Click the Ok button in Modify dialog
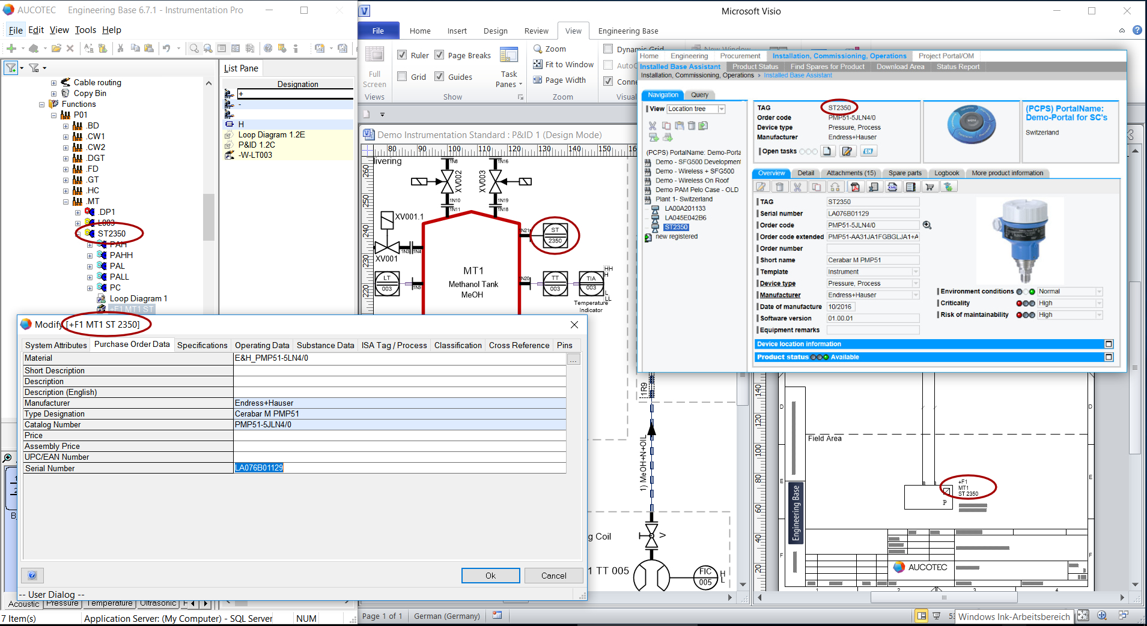Image resolution: width=1147 pixels, height=626 pixels. pyautogui.click(x=490, y=576)
